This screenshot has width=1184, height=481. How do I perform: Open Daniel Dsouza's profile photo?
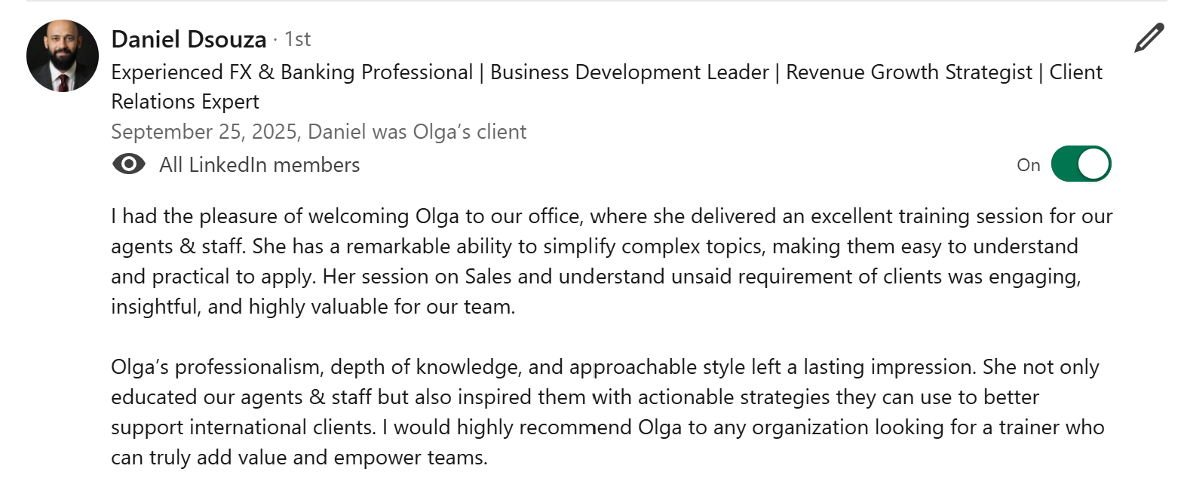(x=63, y=56)
